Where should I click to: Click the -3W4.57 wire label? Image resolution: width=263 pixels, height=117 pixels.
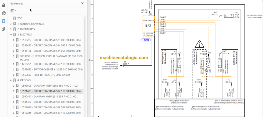(x=163, y=17)
